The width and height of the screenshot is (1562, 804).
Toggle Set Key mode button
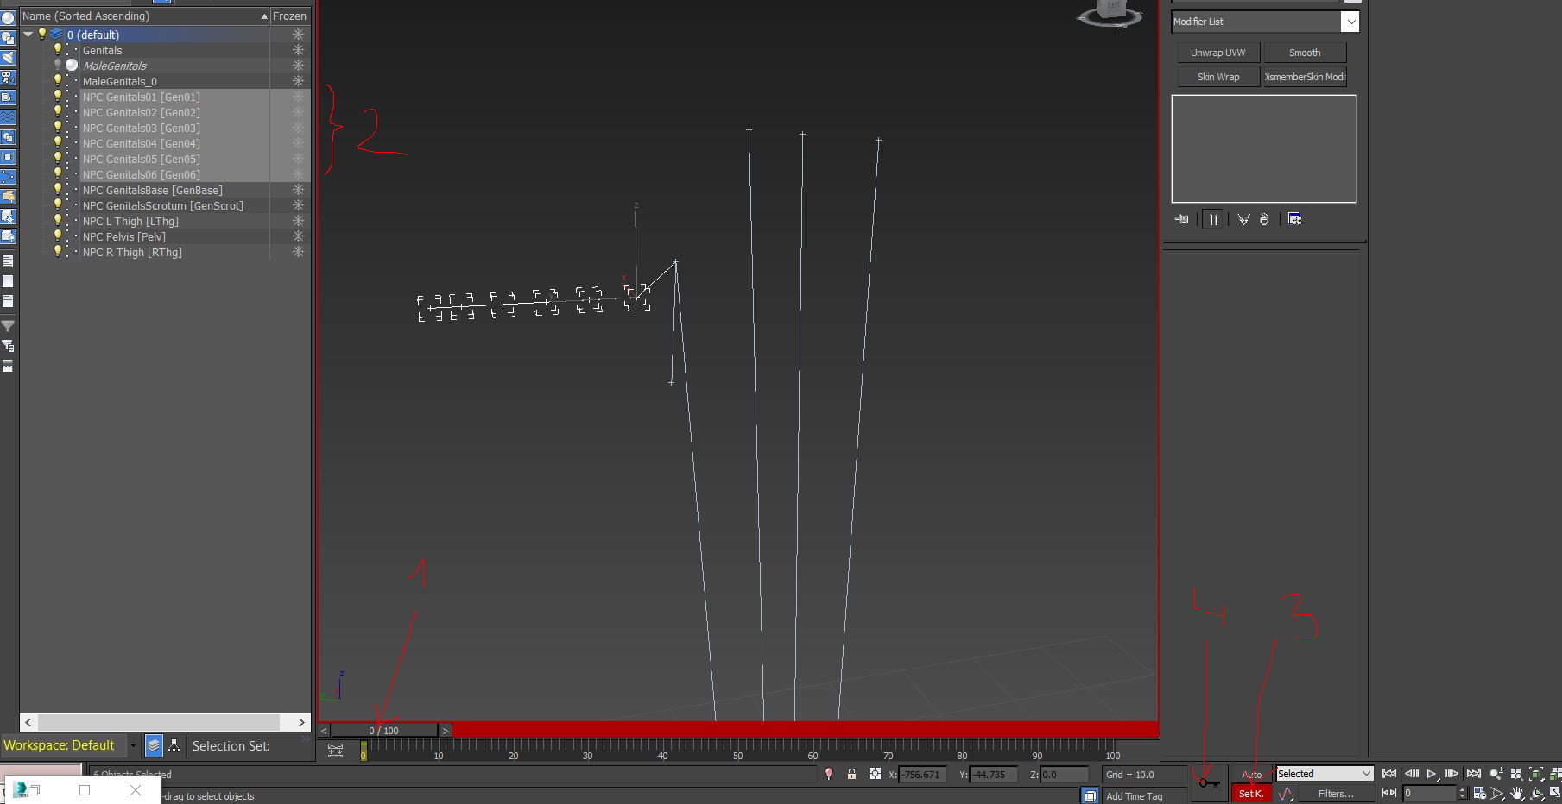click(1250, 794)
